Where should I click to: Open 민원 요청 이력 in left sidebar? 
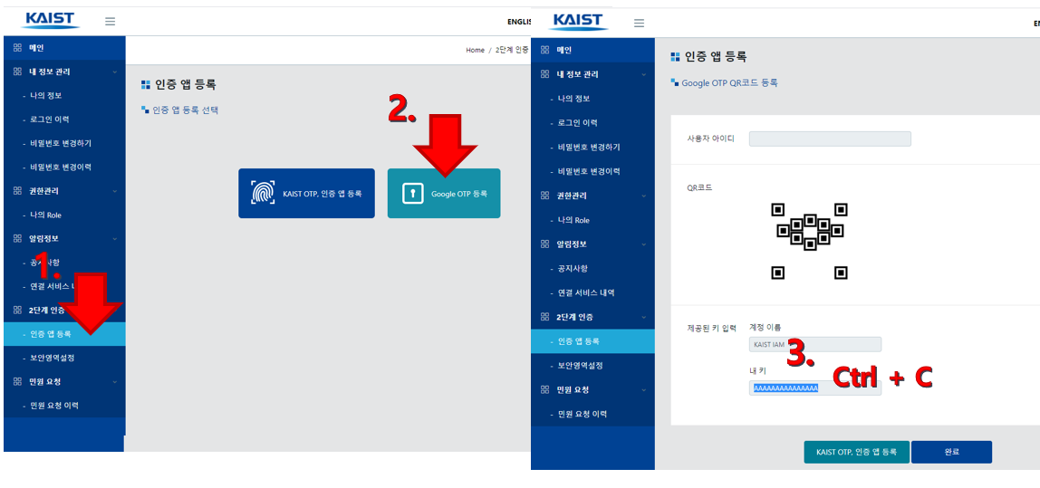[55, 406]
